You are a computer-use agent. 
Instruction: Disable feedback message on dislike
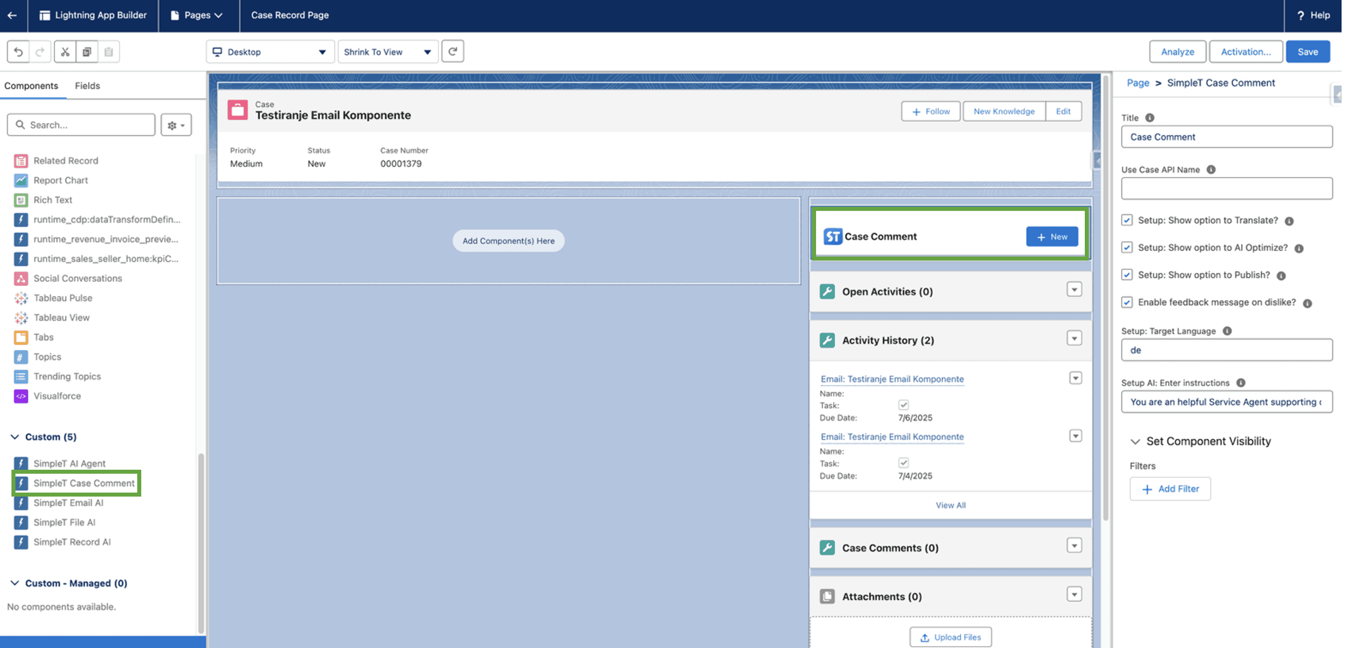[x=1127, y=302]
